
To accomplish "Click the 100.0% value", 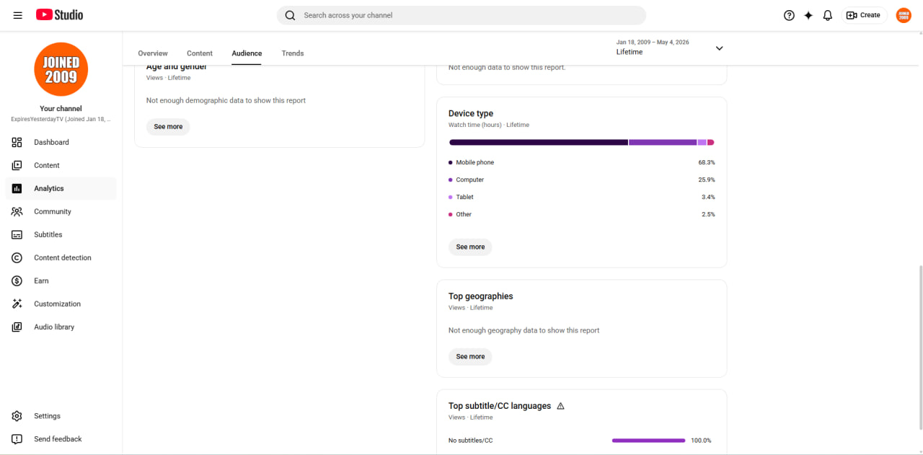I will 701,441.
